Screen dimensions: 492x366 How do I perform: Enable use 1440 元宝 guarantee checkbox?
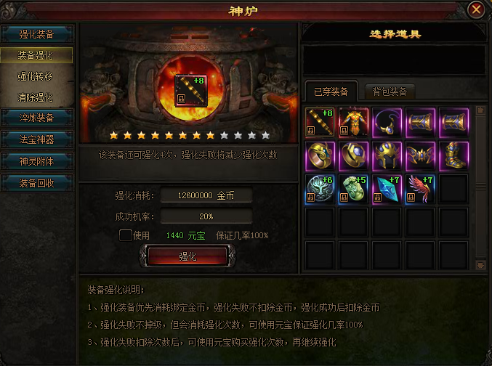[x=125, y=235]
